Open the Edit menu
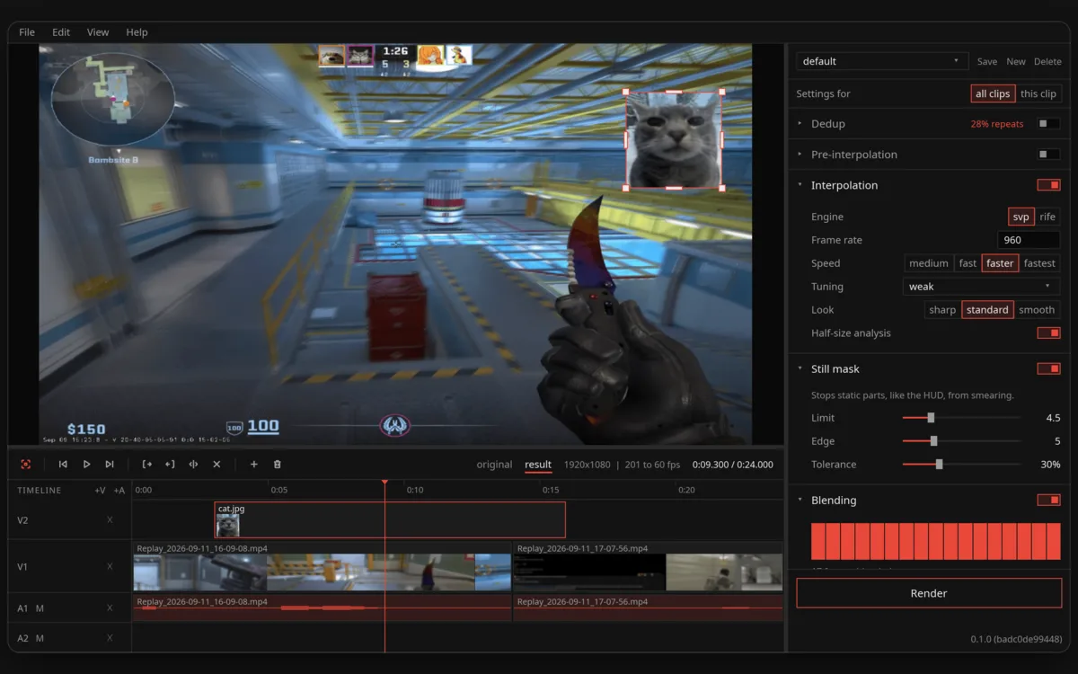The image size is (1078, 674). click(61, 32)
